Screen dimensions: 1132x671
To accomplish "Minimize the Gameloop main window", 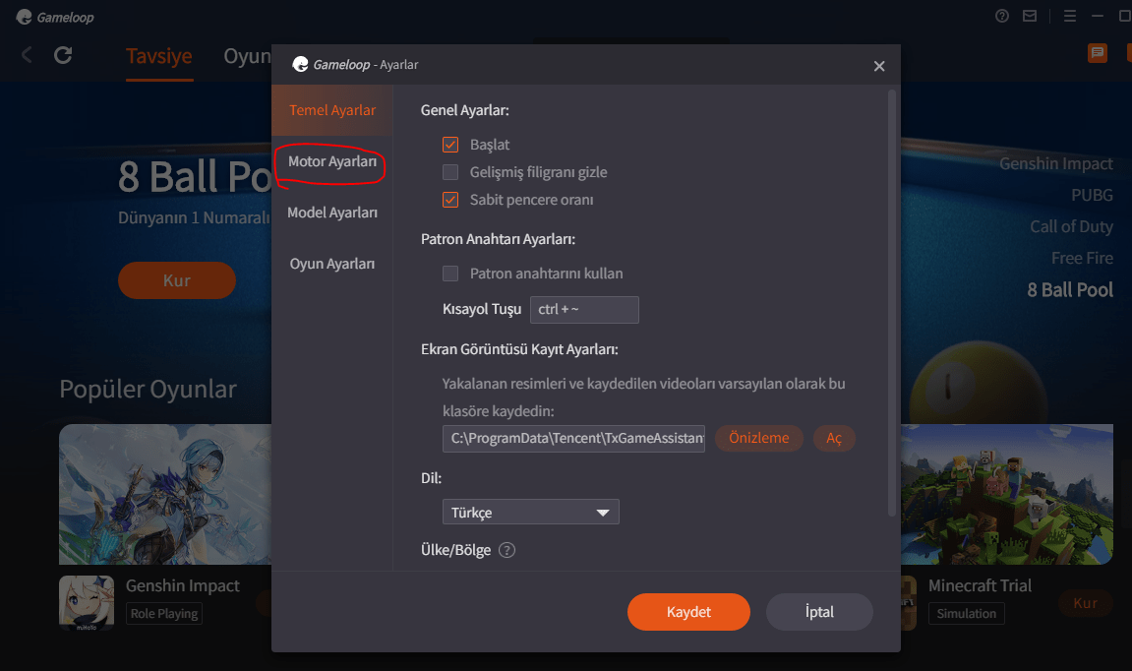I will [x=1098, y=16].
